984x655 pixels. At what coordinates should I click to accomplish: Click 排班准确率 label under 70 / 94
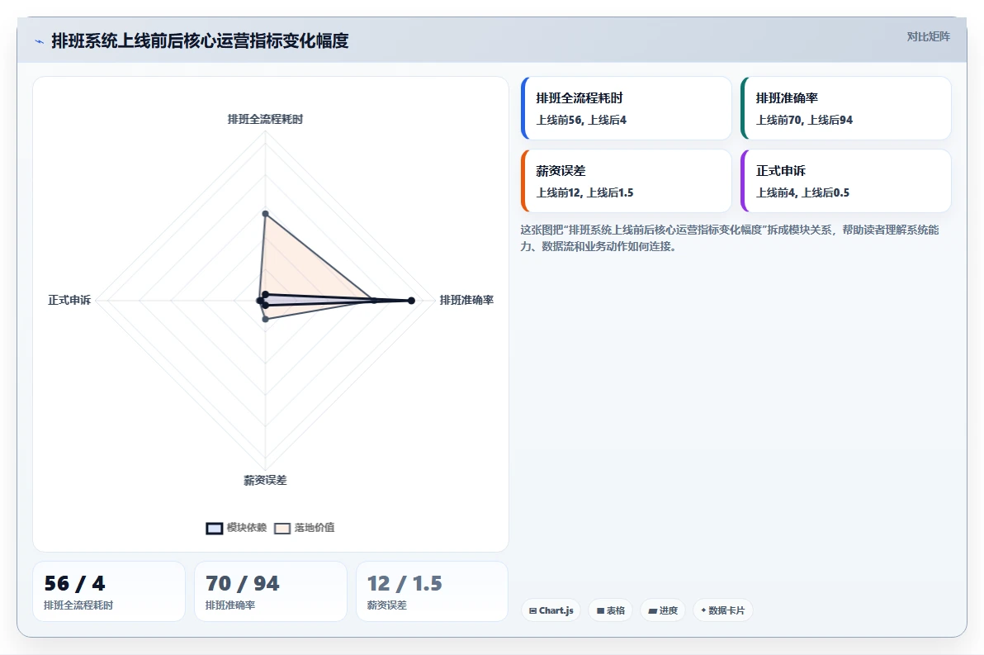[x=230, y=605]
